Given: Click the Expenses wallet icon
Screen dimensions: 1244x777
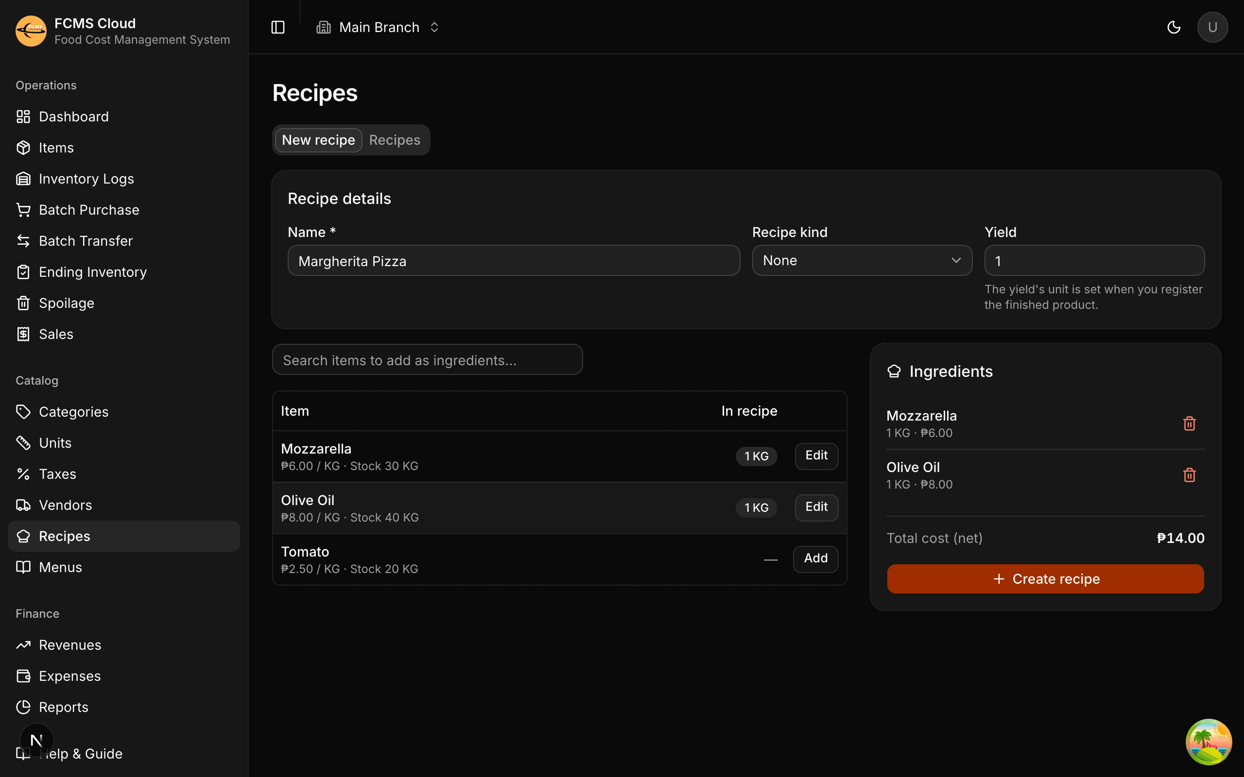Looking at the screenshot, I should 23,676.
